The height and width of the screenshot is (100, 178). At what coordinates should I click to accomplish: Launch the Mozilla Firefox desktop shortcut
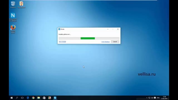[x=13, y=29]
